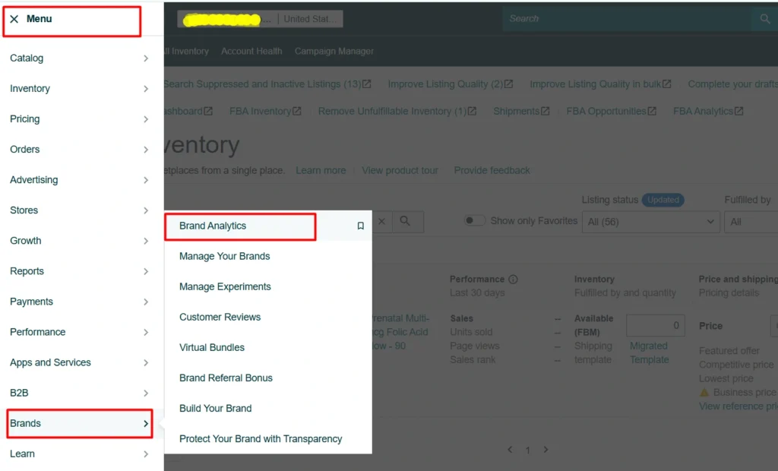Go to the next inventory page arrow
778x471 pixels.
[546, 450]
